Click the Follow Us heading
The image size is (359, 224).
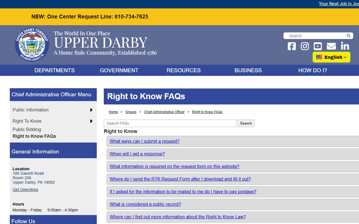23,221
